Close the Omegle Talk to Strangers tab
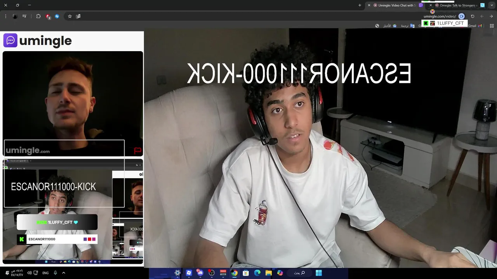The height and width of the screenshot is (279, 497). [431, 5]
